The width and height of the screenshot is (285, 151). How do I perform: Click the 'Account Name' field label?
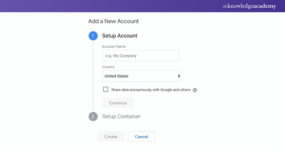(114, 47)
